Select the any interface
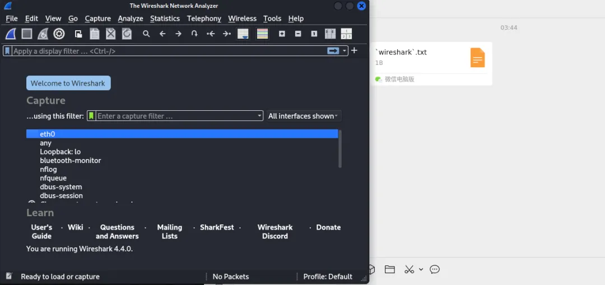This screenshot has height=285, width=605. 182,143
